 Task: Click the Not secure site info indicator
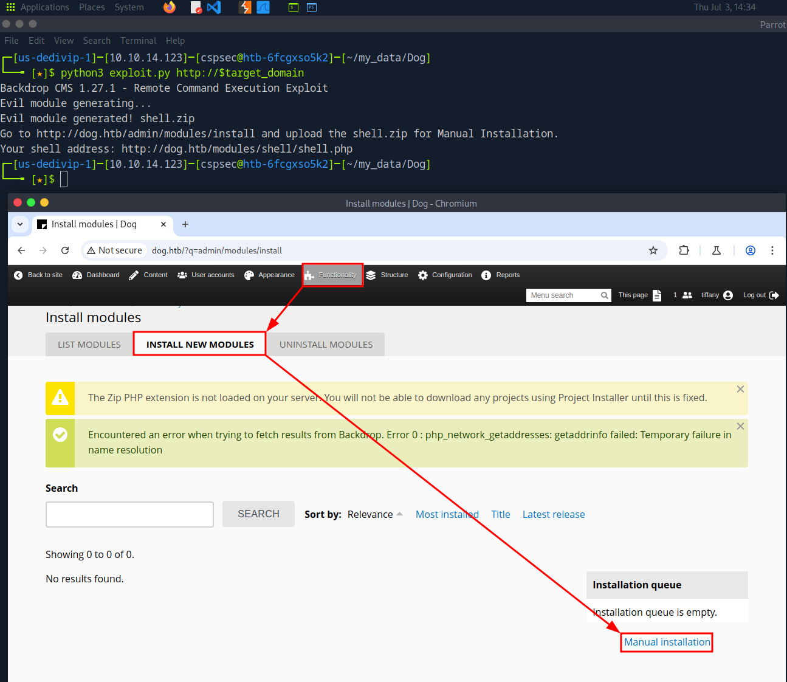coord(114,250)
